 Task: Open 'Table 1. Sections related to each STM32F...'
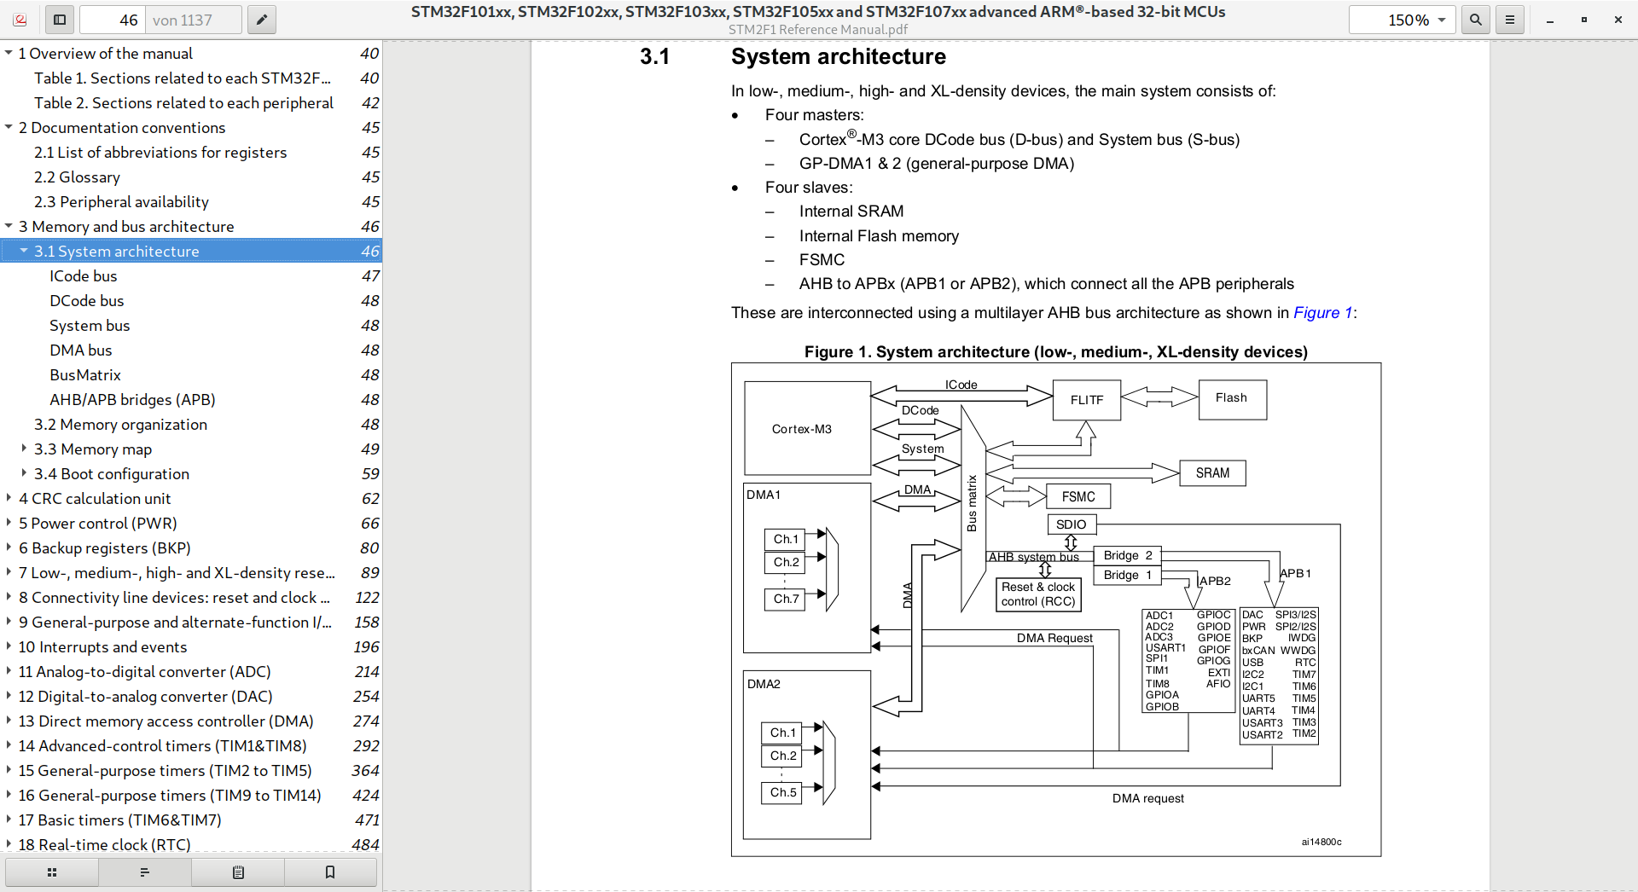[191, 78]
